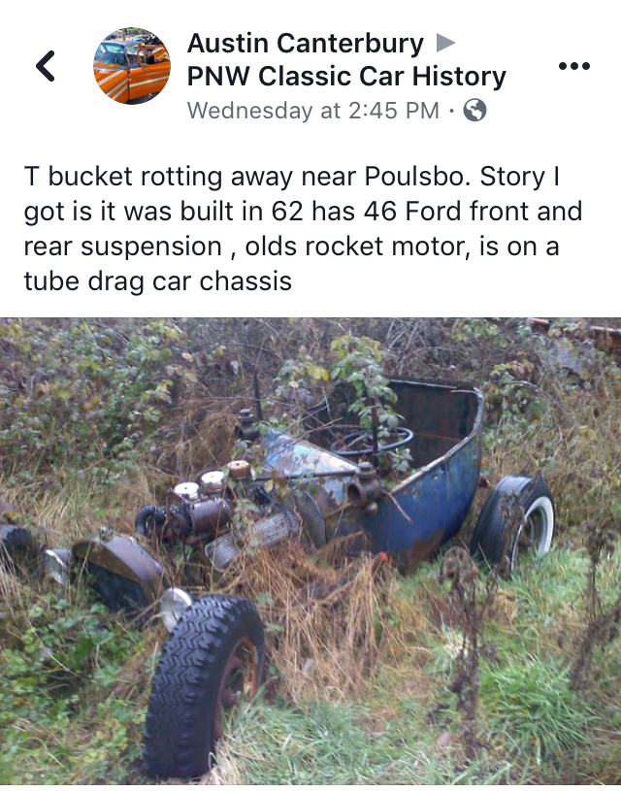Tap the rusty radiator shell in the photo

(118, 573)
